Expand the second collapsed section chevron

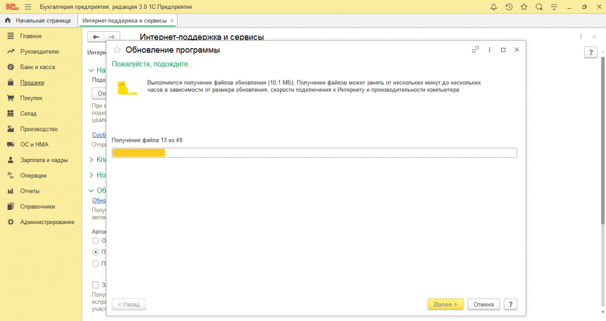coord(91,160)
